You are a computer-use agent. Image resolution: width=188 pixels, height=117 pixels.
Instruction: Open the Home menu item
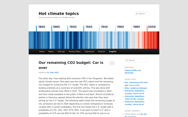coord(42,51)
